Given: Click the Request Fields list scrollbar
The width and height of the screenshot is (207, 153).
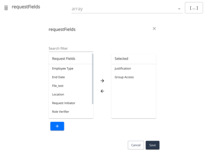Looking at the screenshot, I should click(93, 79).
